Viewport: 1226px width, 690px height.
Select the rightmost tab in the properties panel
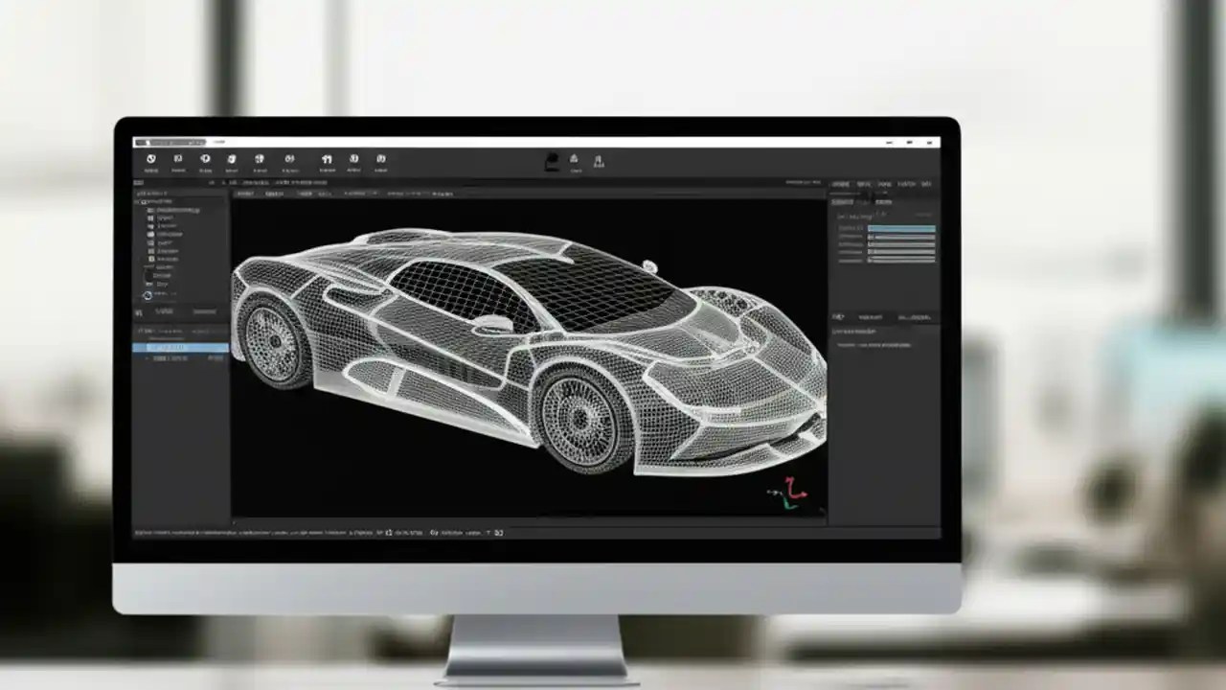click(x=926, y=182)
